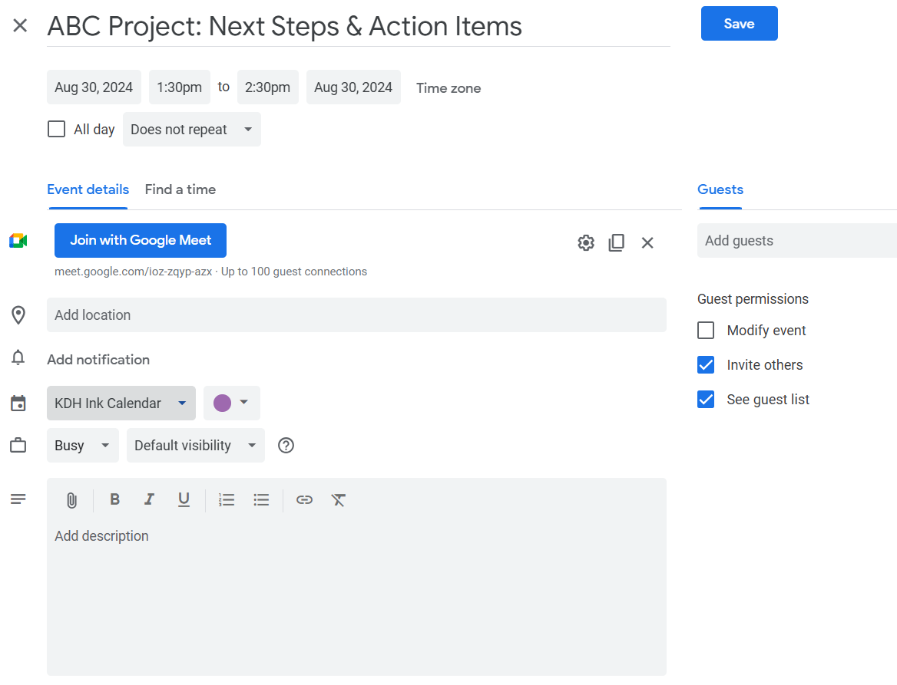Select the Guests tab
897x685 pixels.
pos(720,189)
